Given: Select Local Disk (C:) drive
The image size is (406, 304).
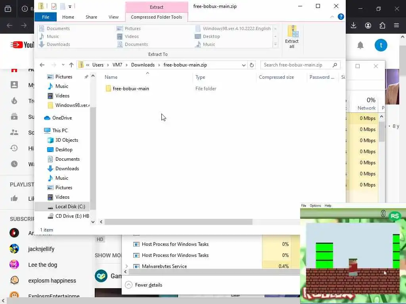Looking at the screenshot, I should click(62, 207).
